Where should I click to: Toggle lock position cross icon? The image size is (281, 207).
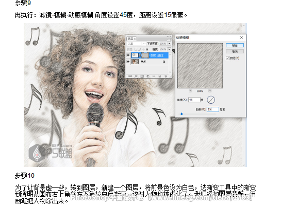[143, 49]
